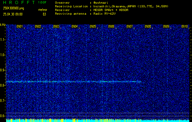The image size is (192, 122).
Task: Select the file name 2504300900.png
Action: point(13,8)
